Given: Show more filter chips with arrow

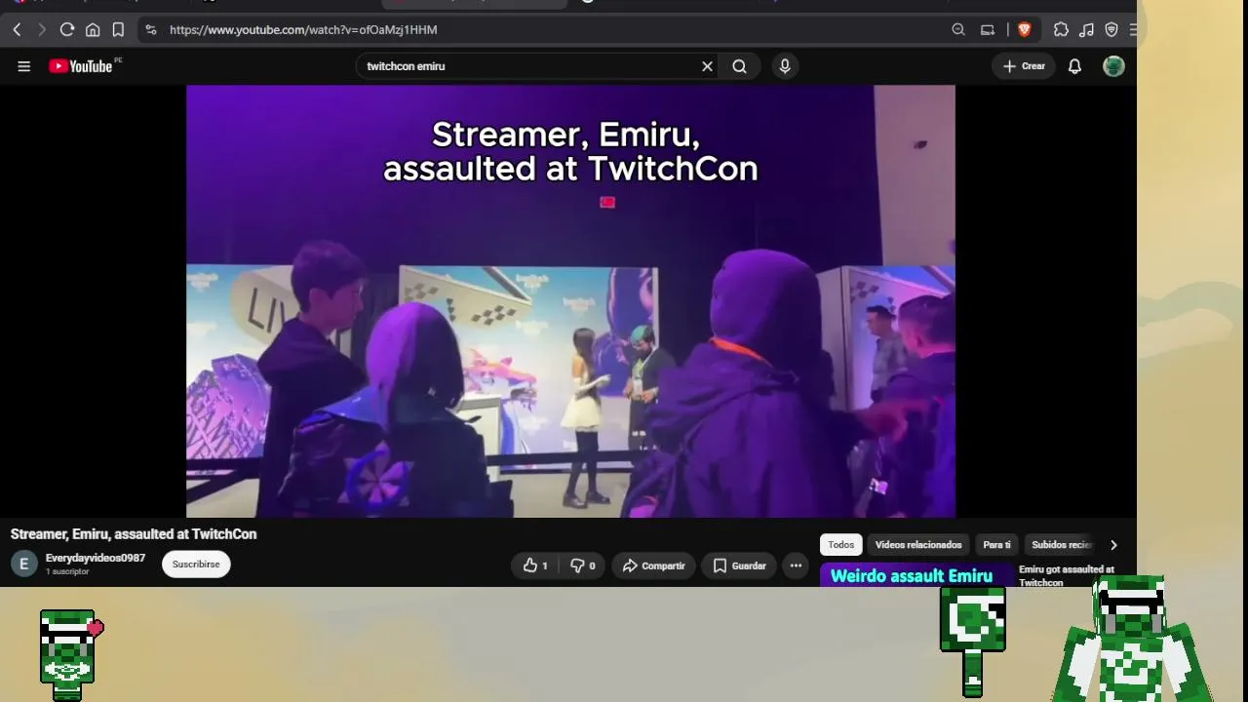Looking at the screenshot, I should (1113, 545).
